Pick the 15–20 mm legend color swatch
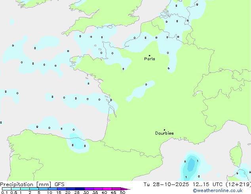The height and width of the screenshot is (194, 251). [61, 189]
